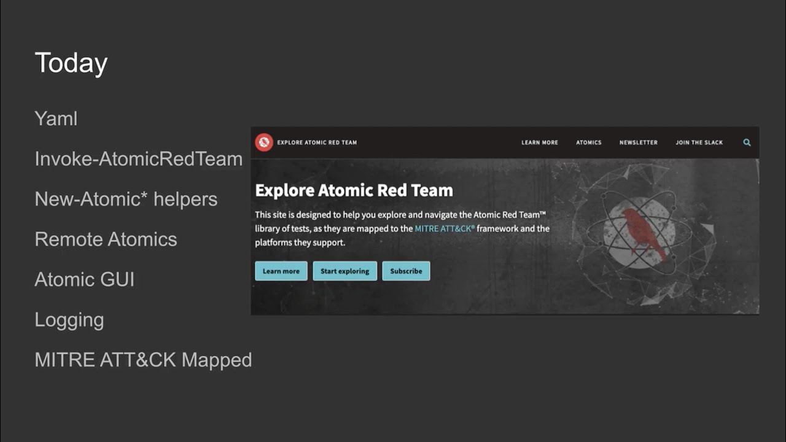Screen dimensions: 786x442
Task: Click the EXPLORE ATOMIC RED TEAM header title
Action: tap(317, 142)
